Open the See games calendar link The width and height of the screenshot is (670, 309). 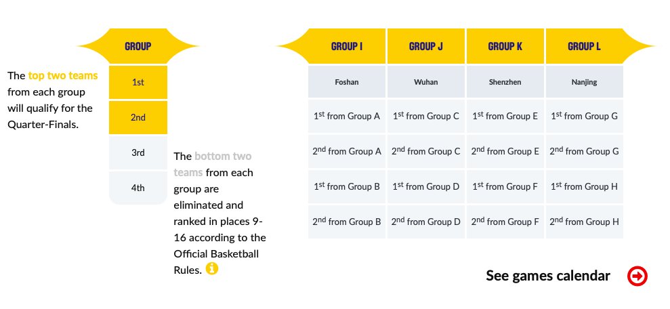pyautogui.click(x=548, y=276)
